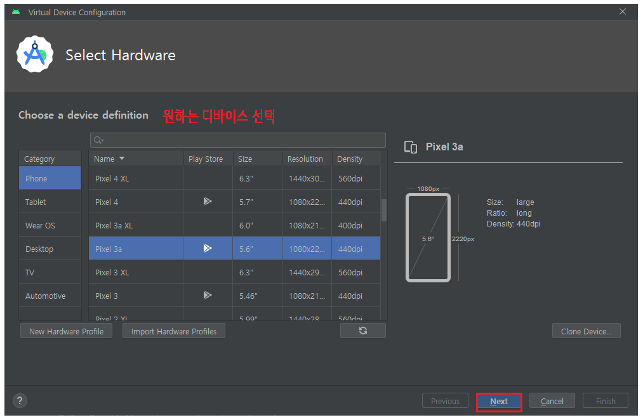Click the Density column header
This screenshot has width=643, height=420.
tap(356, 159)
